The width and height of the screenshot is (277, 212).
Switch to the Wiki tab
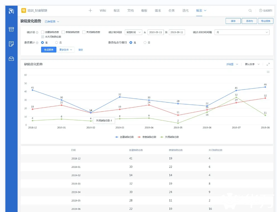(103, 11)
